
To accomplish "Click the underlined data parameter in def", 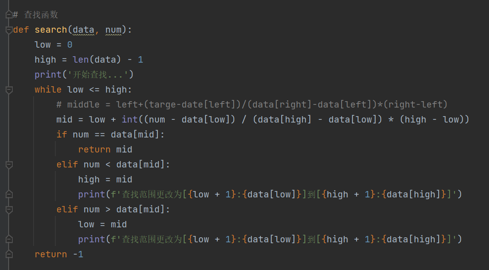I will (83, 30).
